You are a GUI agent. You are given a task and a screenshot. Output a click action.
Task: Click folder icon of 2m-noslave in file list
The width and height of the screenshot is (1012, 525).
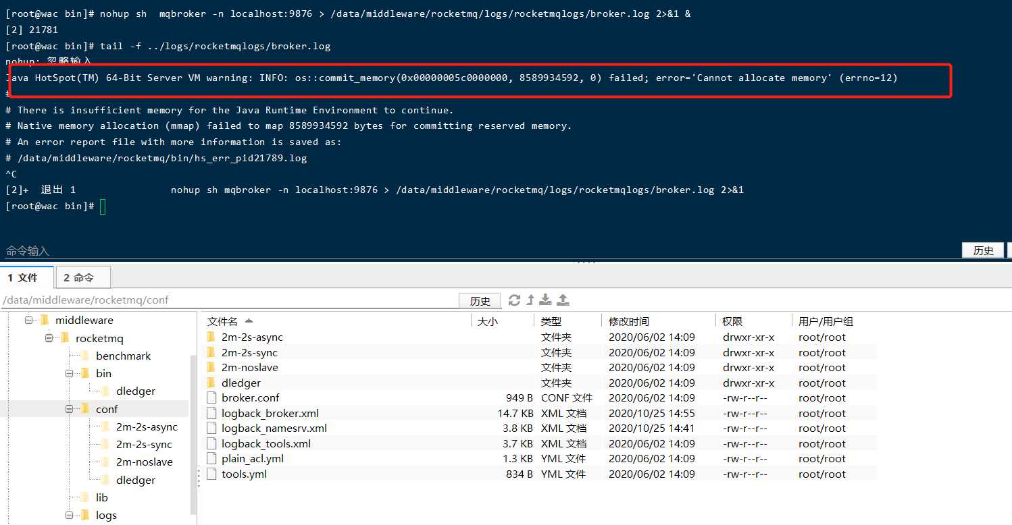(x=211, y=367)
